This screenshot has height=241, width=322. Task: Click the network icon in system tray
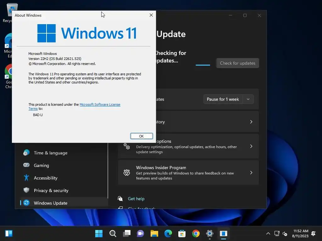tap(277, 233)
